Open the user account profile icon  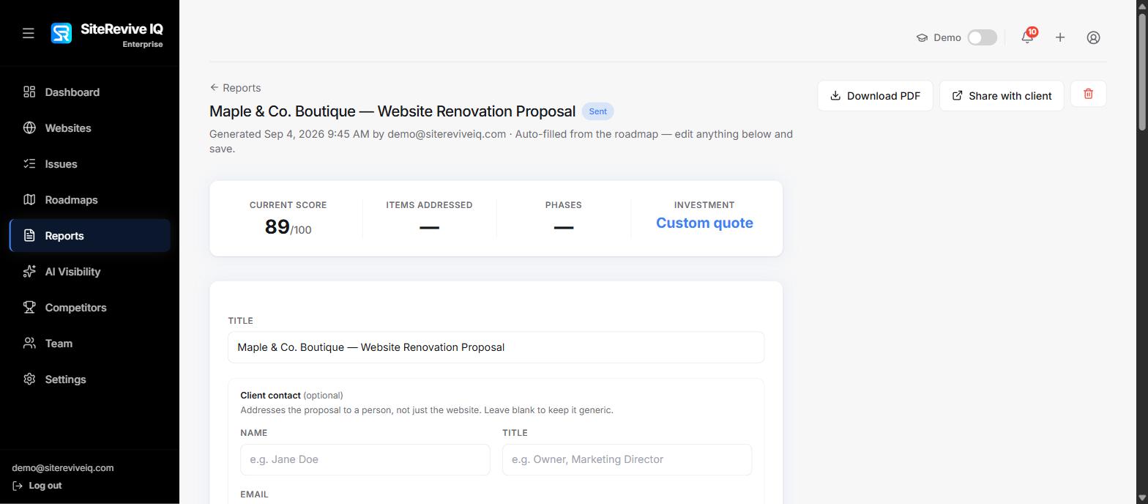click(1093, 37)
